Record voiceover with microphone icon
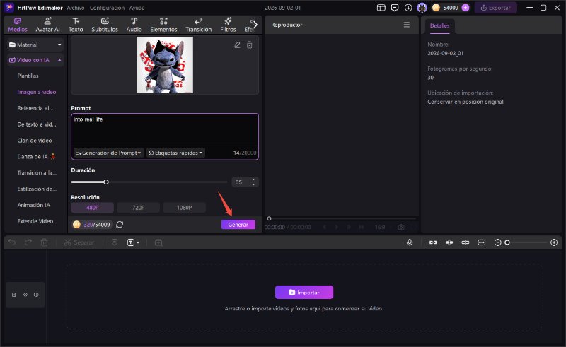This screenshot has width=566, height=347. tap(410, 242)
